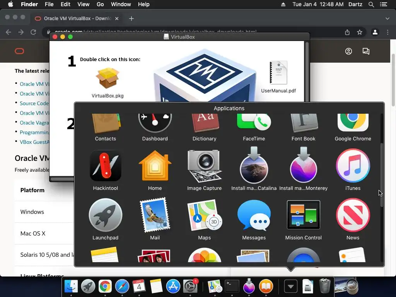396x297 pixels.
Task: Click Oracle logo on webpage
Action: pos(19,51)
